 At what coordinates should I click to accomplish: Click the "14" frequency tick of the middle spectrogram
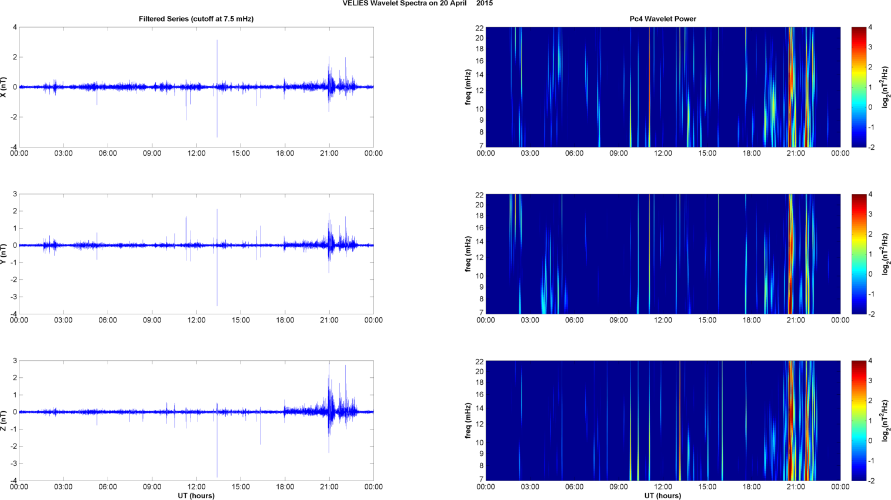click(x=479, y=241)
